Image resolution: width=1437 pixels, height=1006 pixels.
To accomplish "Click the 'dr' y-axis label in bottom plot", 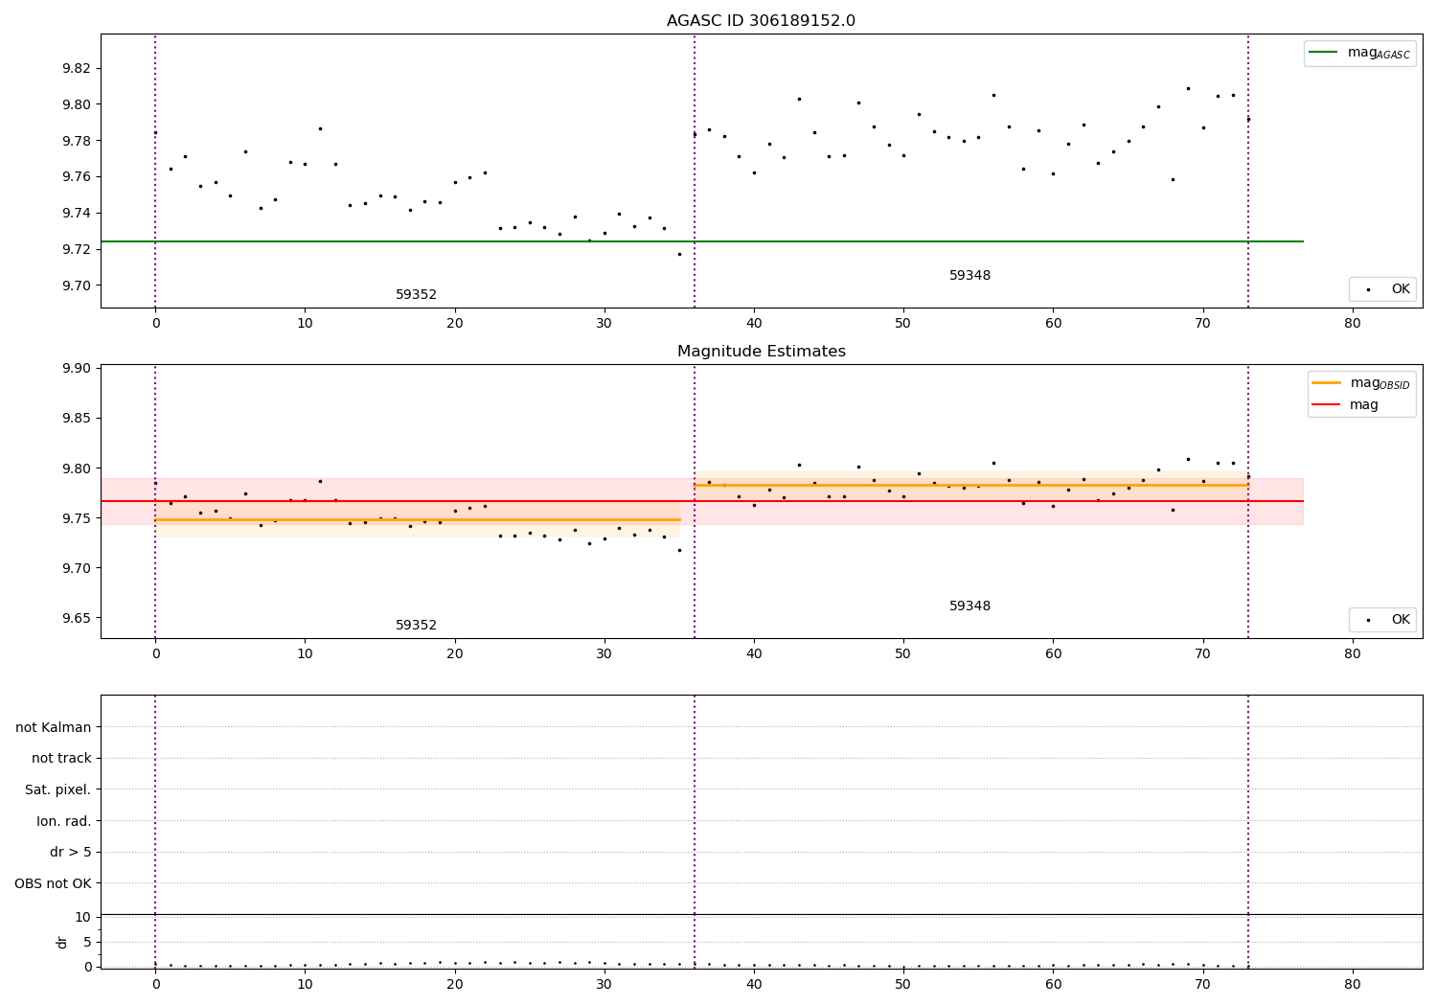I will pos(62,942).
